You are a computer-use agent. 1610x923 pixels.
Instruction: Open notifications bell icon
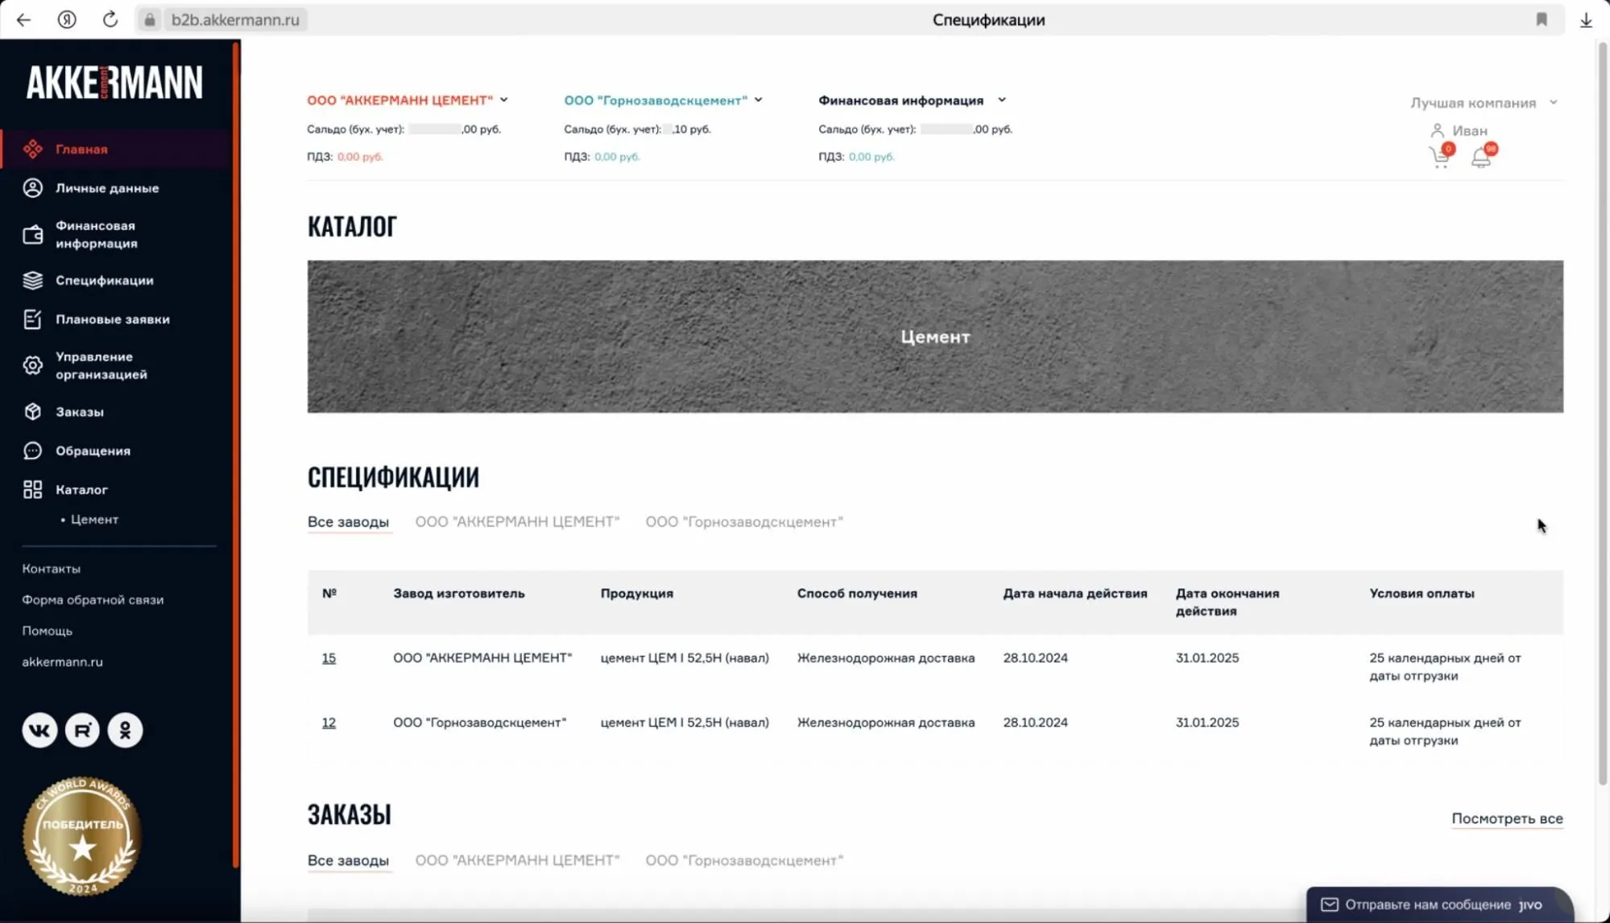pos(1481,157)
